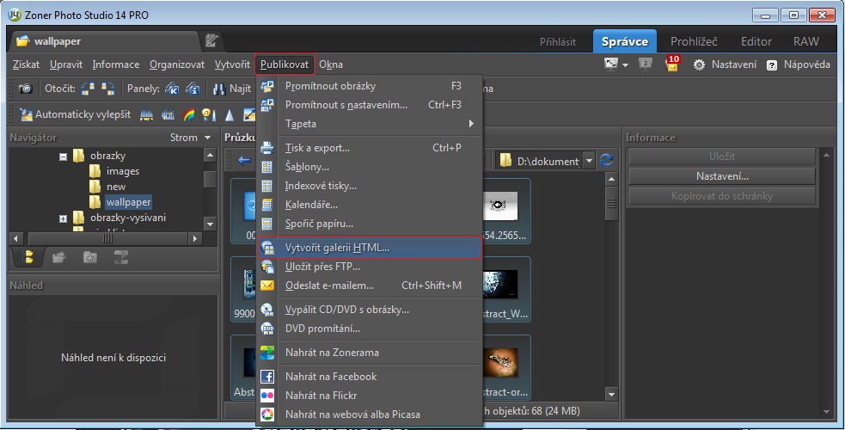Expand the obrazky-vysivani folder node

(64, 218)
